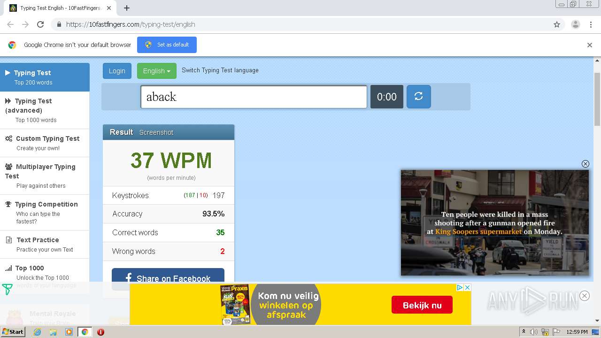Open Multiplayer Typing Test menu item
The width and height of the screenshot is (601, 338).
pyautogui.click(x=45, y=176)
